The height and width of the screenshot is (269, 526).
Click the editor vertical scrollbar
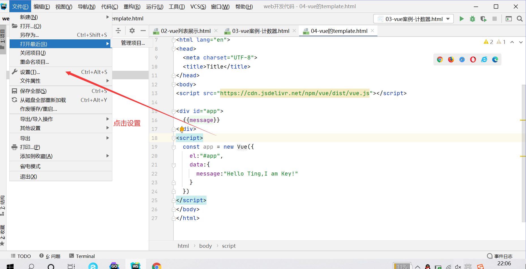coord(524,153)
